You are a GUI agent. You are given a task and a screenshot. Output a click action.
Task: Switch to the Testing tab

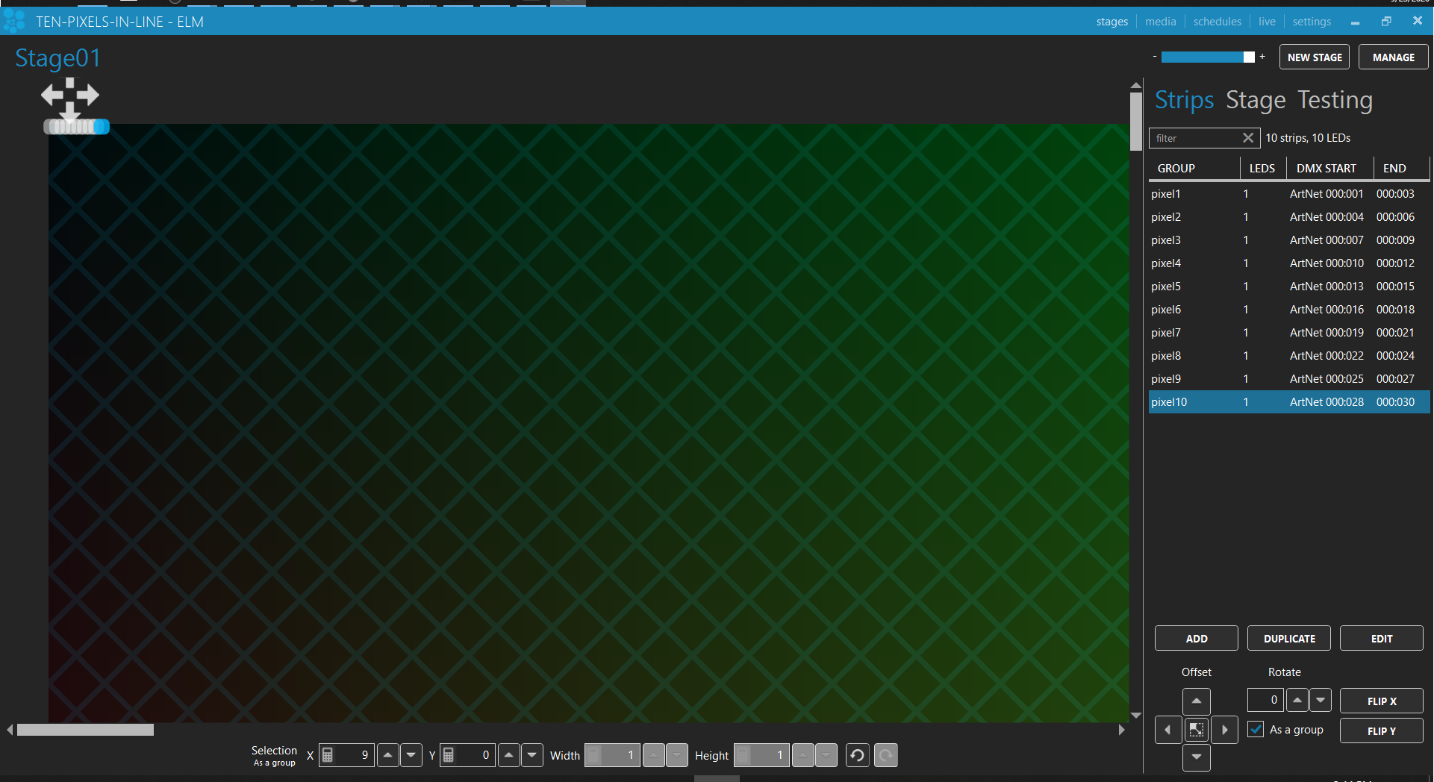pos(1335,99)
